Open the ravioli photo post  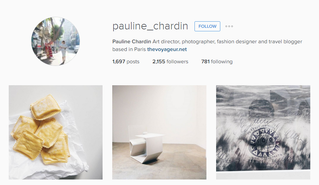click(x=55, y=132)
